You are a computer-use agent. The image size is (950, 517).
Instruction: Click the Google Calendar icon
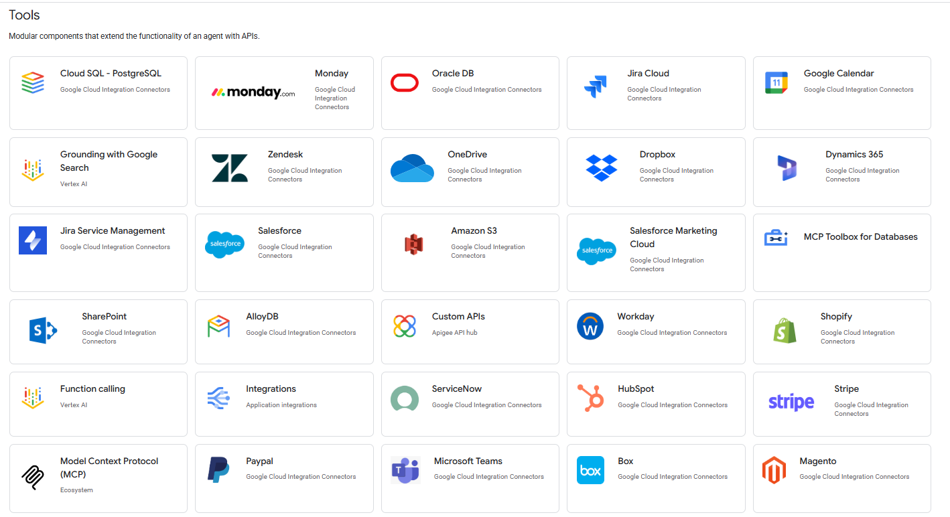click(776, 82)
